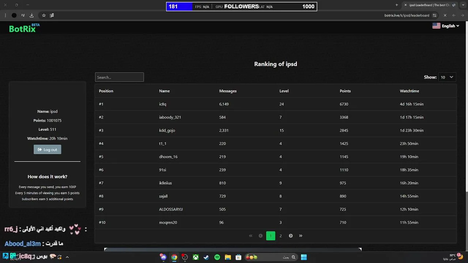This screenshot has height=263, width=468.
Task: Stop loading page with X button
Action: click(445, 15)
